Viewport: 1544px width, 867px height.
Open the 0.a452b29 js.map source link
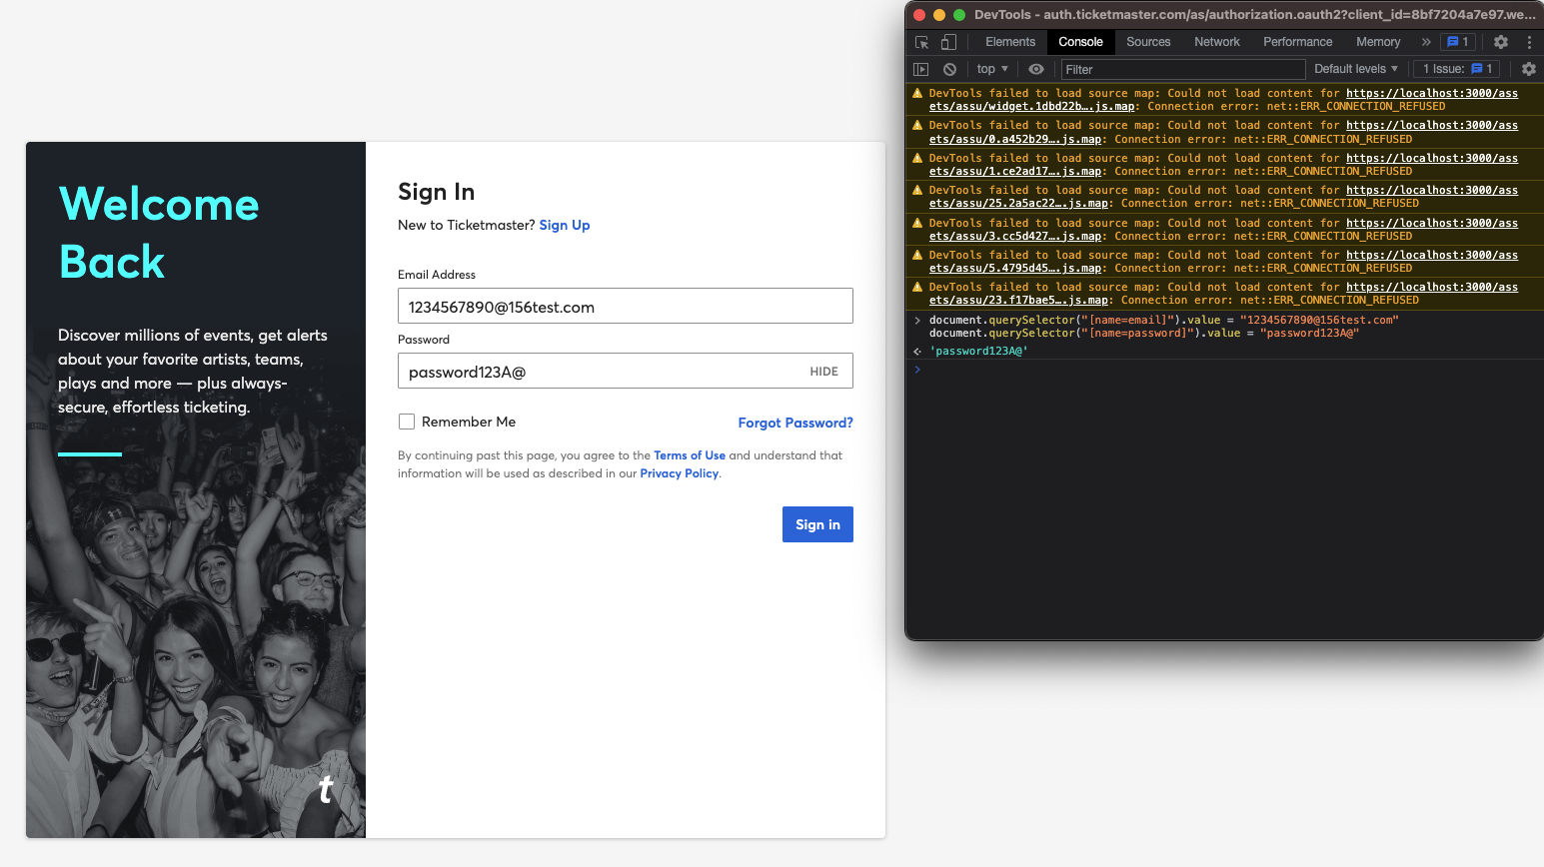[x=1223, y=132]
